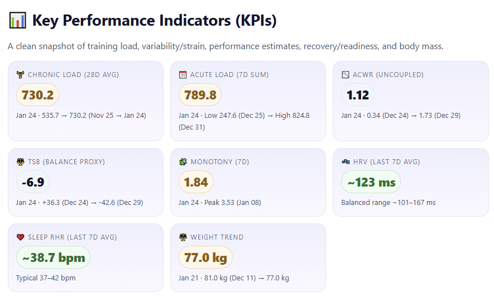Click the 1.12 ACWR value badge
The height and width of the screenshot is (296, 494).
(358, 95)
